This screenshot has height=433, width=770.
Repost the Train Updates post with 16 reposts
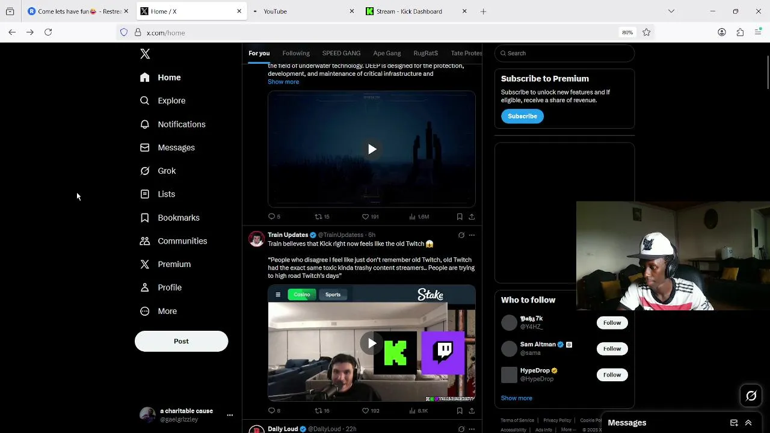(x=322, y=411)
